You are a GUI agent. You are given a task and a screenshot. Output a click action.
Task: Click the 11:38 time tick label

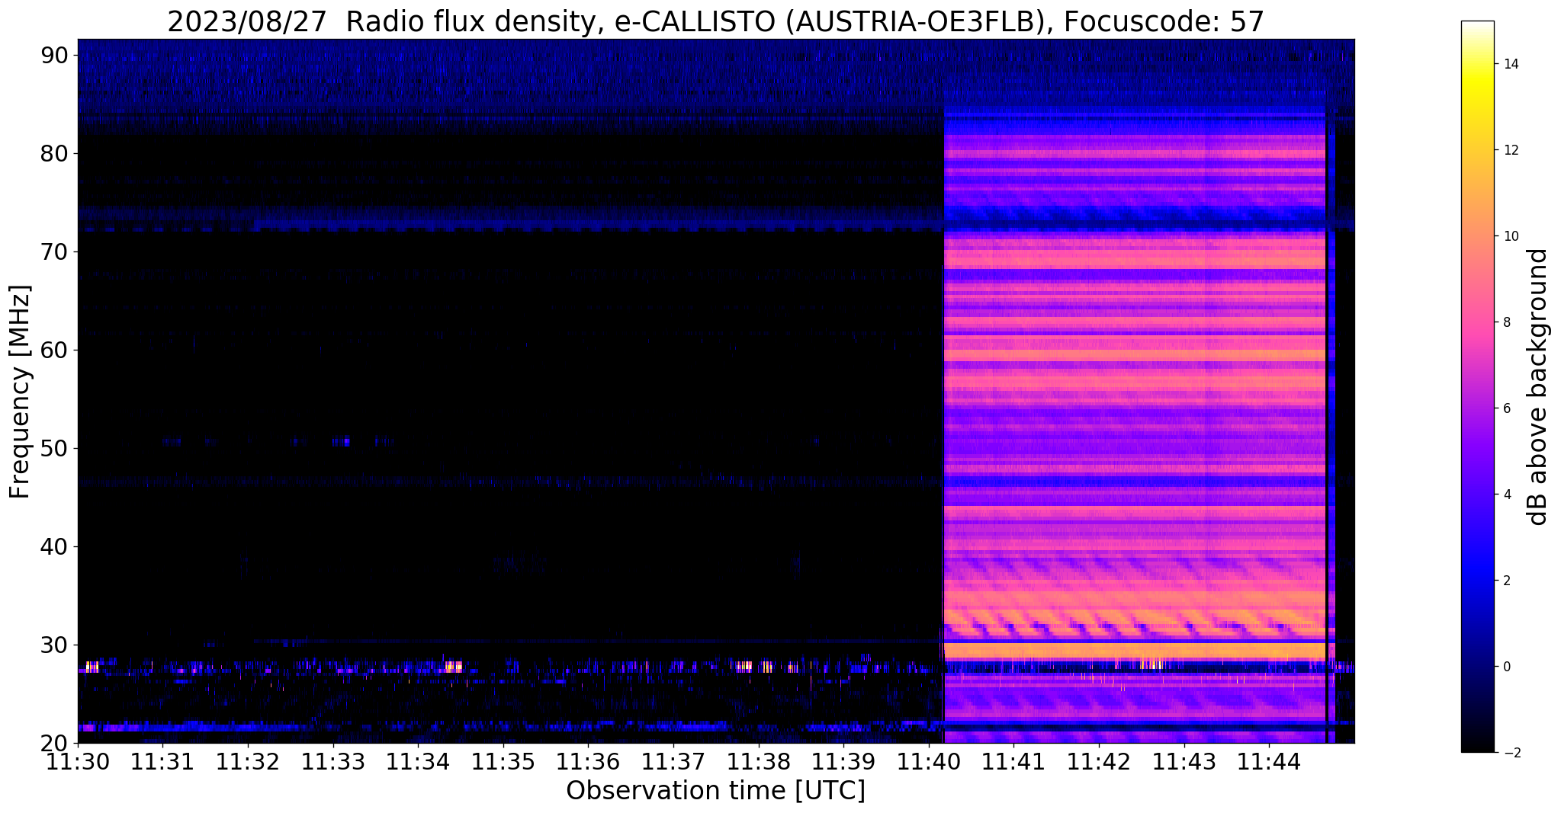(758, 761)
